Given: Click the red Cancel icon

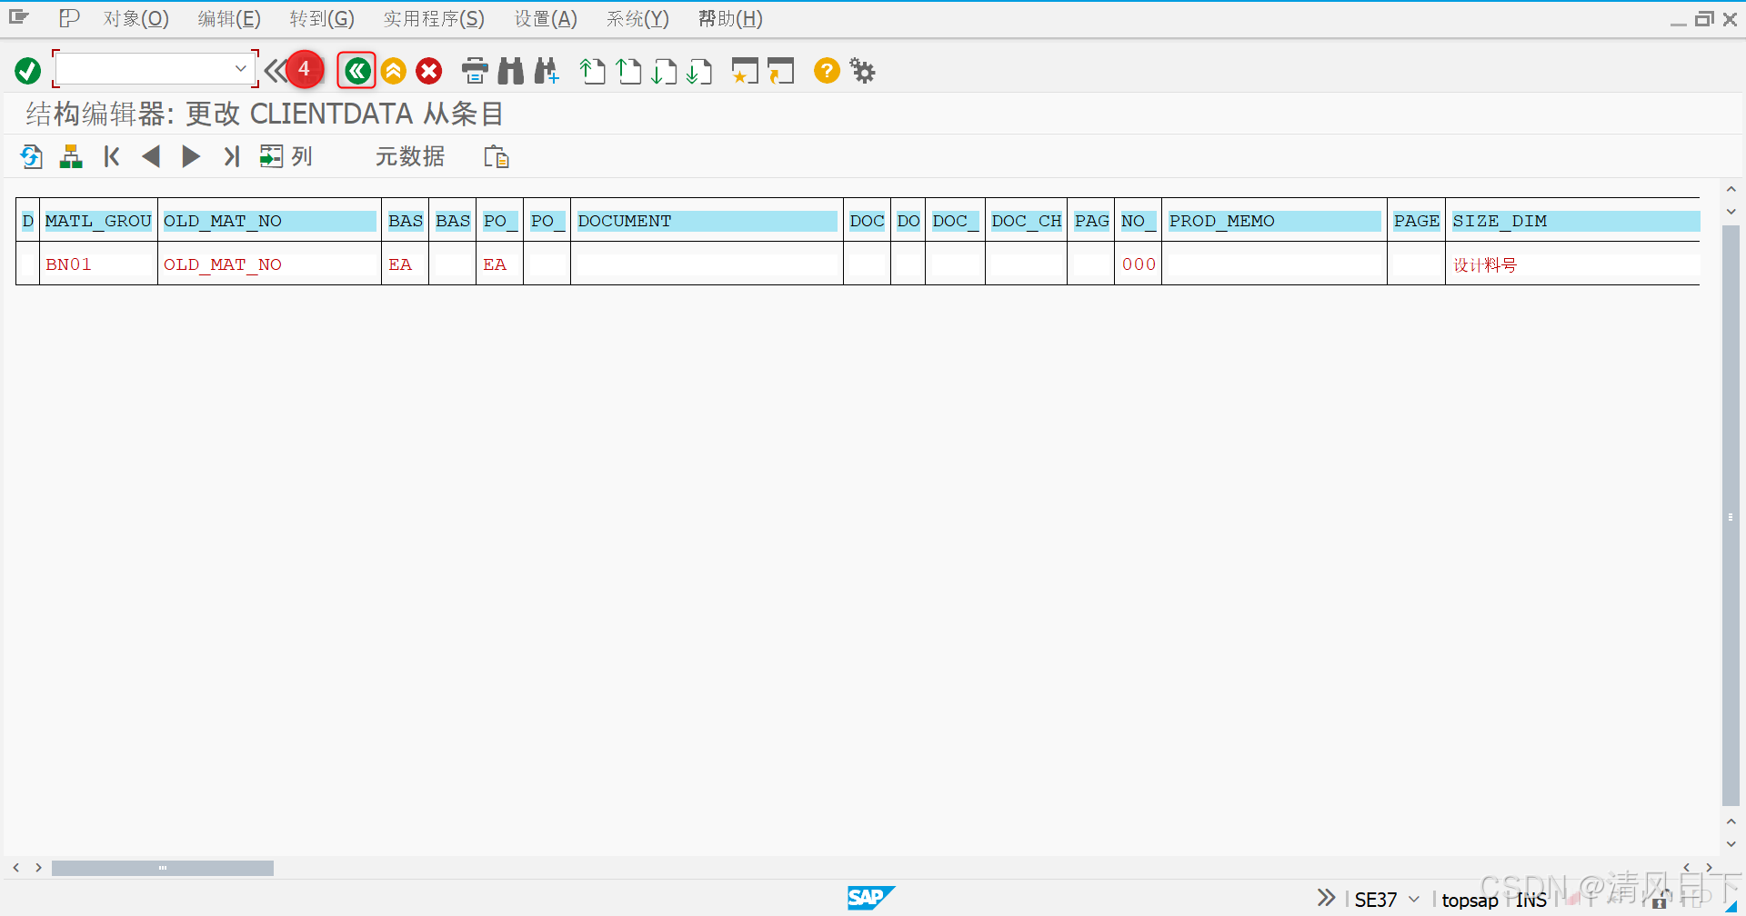Looking at the screenshot, I should point(428,70).
